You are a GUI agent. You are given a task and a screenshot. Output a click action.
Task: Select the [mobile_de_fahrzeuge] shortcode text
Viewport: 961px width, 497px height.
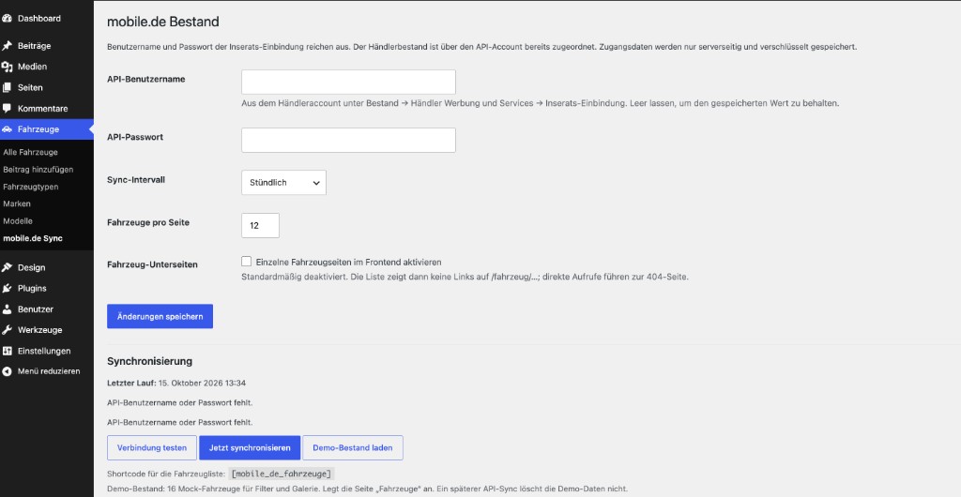(x=282, y=474)
